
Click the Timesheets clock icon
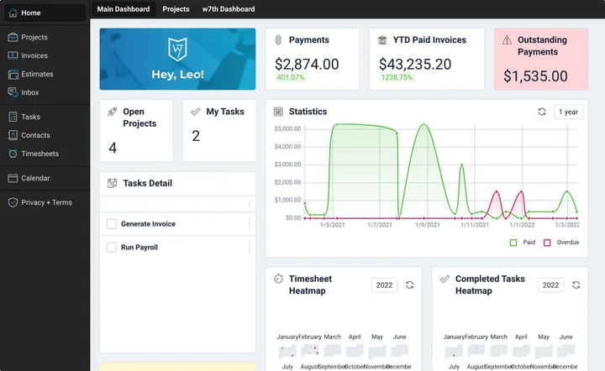click(x=13, y=154)
